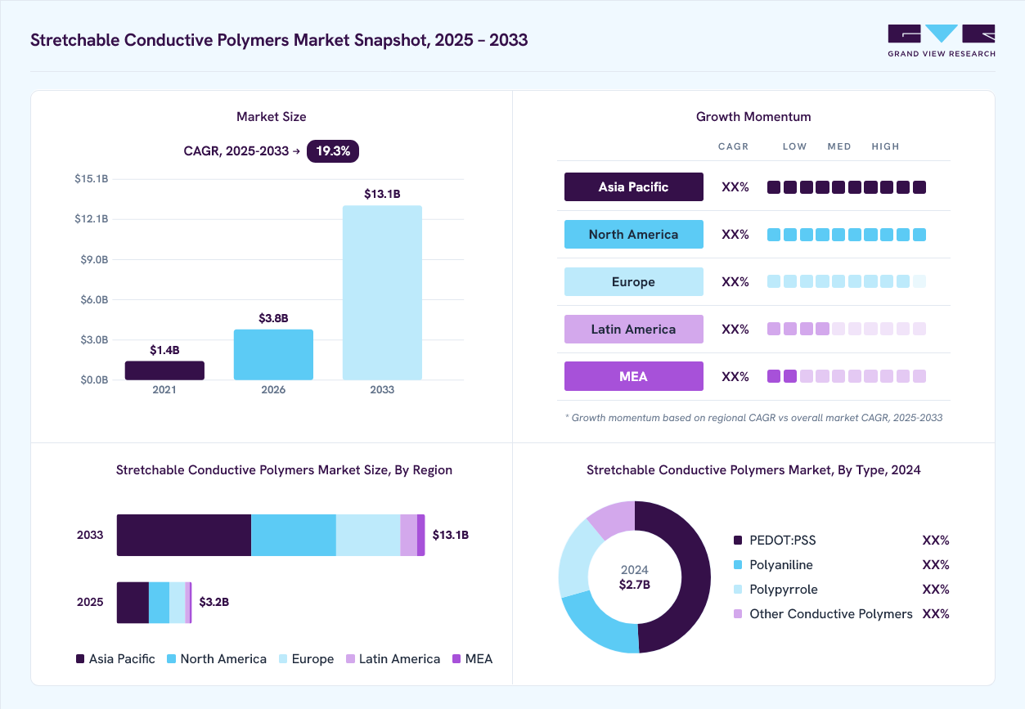Click the XX% value next to Polypyrrole

point(936,590)
